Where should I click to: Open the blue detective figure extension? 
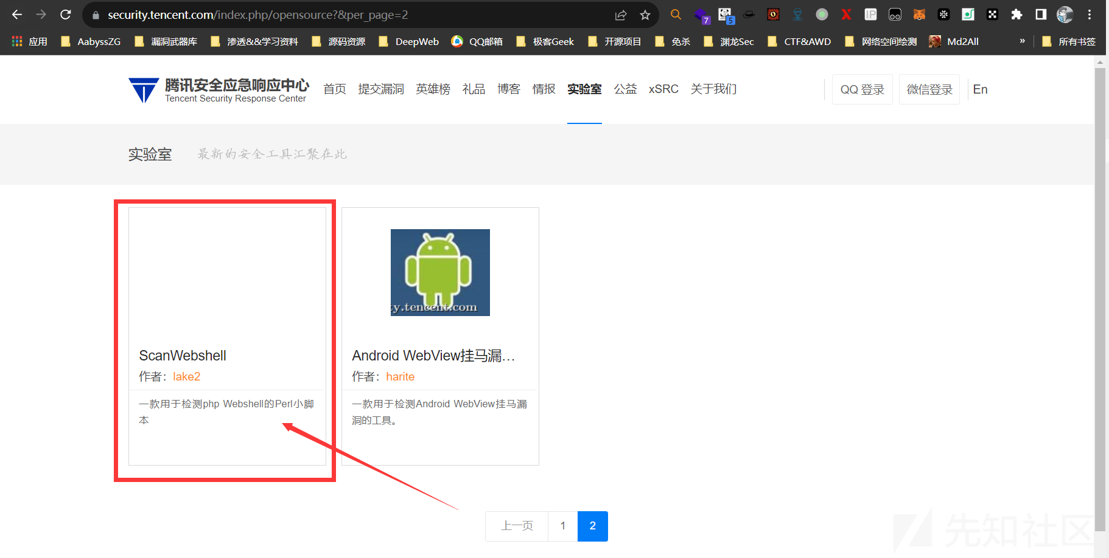click(x=797, y=15)
